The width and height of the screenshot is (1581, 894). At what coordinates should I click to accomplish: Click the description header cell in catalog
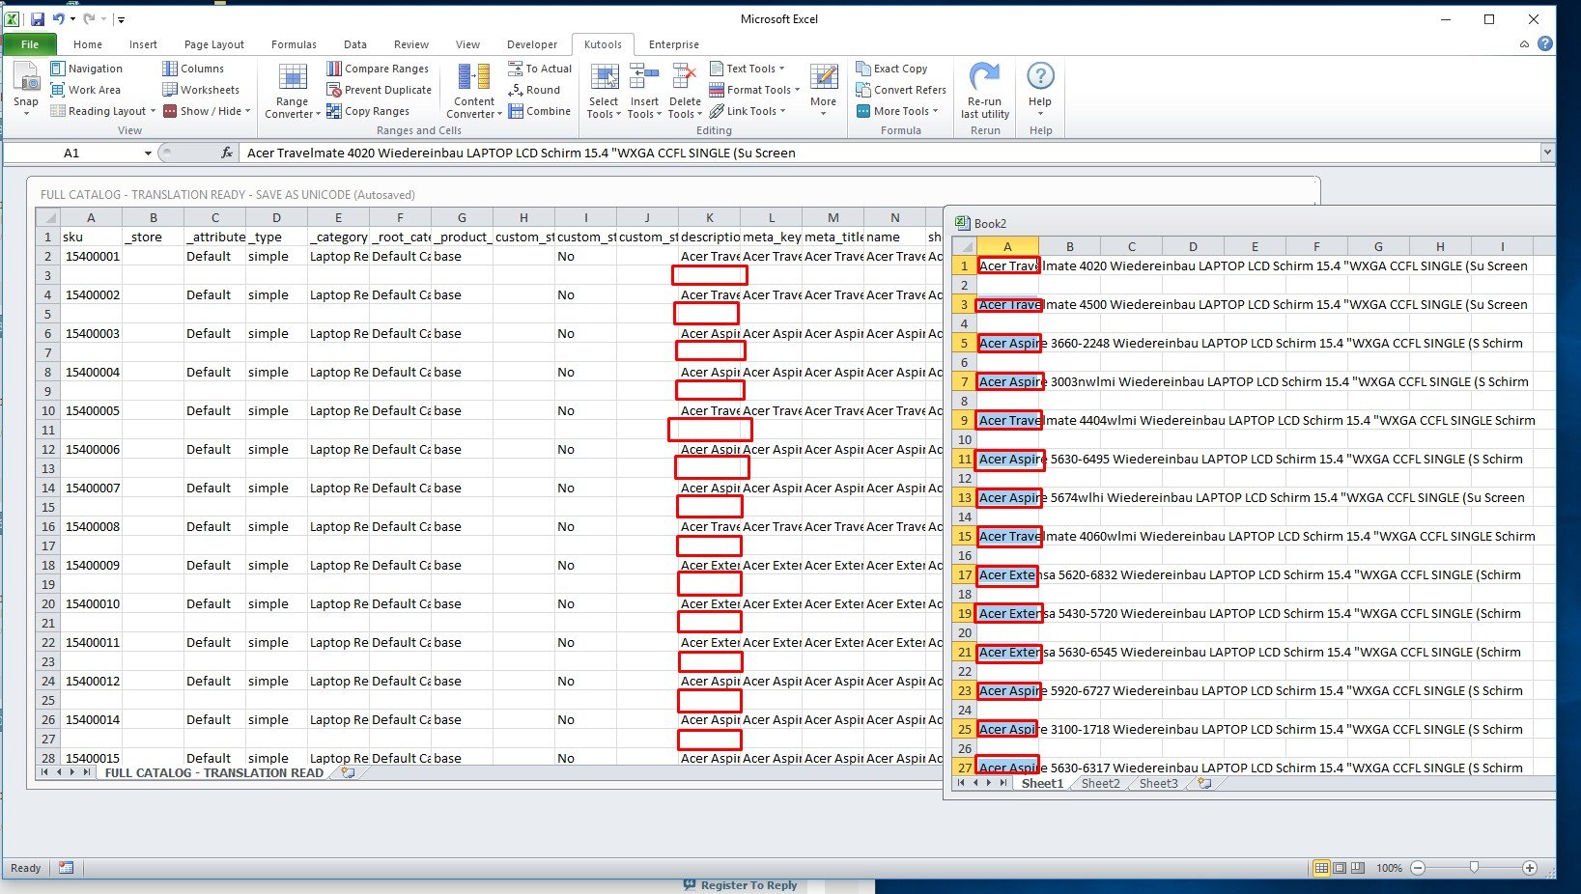tap(710, 237)
